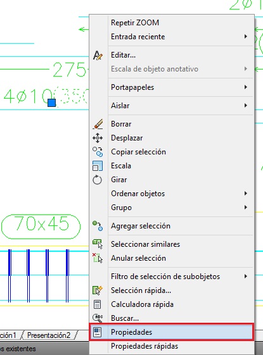Image resolution: width=263 pixels, height=355 pixels.
Task: Open the Entrada reciente submenu
Action: 171,37
